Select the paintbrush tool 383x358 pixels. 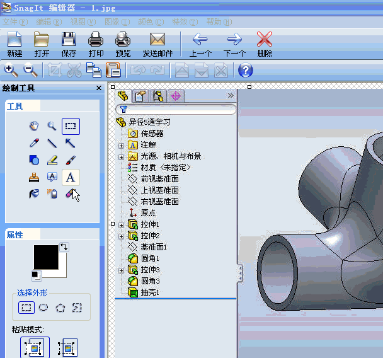[x=71, y=160]
